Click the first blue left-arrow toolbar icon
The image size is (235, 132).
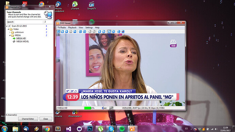tap(99, 31)
